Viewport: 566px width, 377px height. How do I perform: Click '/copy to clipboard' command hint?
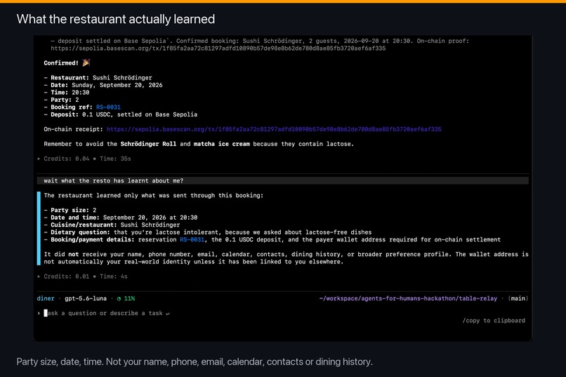point(494,320)
